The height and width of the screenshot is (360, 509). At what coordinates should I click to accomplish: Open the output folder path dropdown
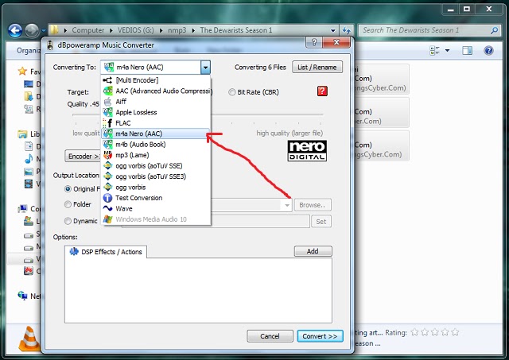click(287, 205)
